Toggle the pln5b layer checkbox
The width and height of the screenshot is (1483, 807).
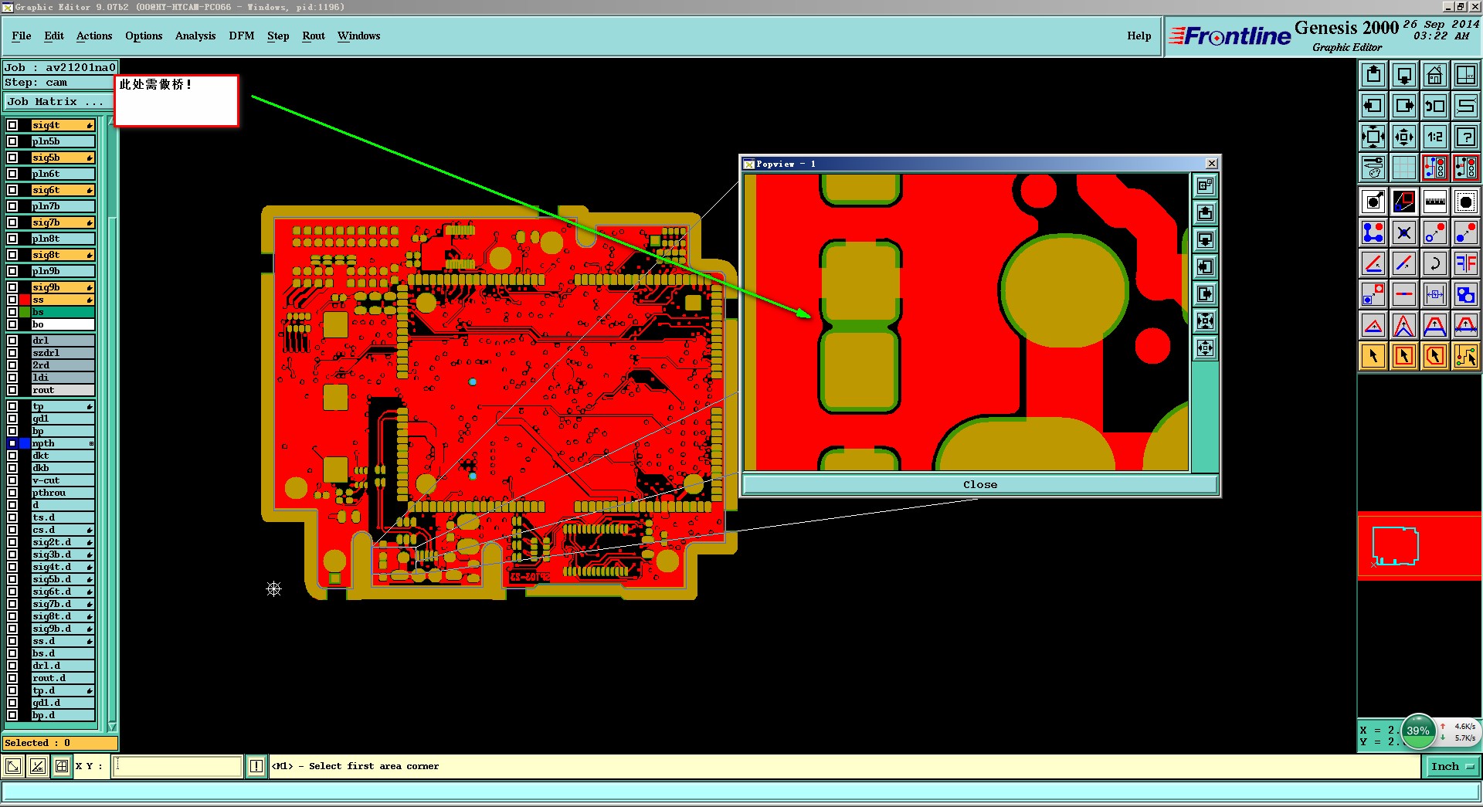pyautogui.click(x=12, y=141)
